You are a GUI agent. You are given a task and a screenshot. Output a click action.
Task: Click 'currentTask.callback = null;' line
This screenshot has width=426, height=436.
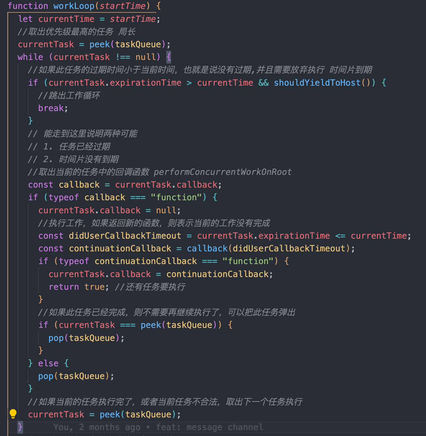coord(109,210)
